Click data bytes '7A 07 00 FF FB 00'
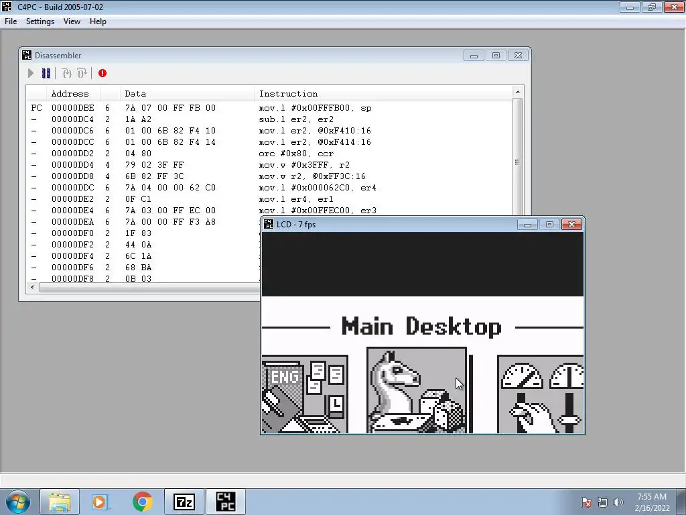 pyautogui.click(x=170, y=108)
